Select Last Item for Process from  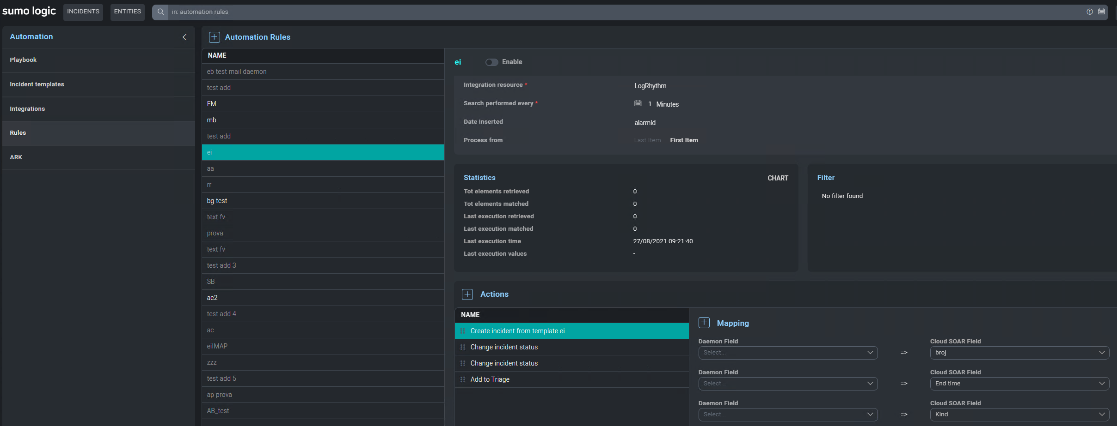[647, 140]
